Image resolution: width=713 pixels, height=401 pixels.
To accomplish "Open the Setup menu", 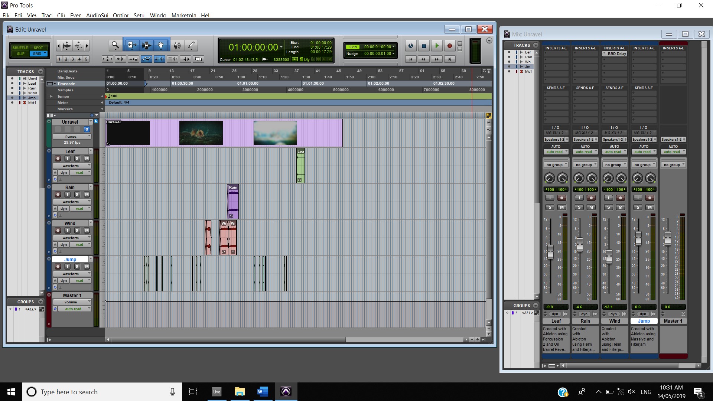I will pyautogui.click(x=139, y=15).
